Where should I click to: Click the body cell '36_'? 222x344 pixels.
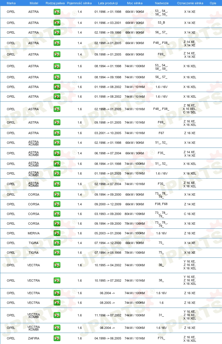[161, 265]
